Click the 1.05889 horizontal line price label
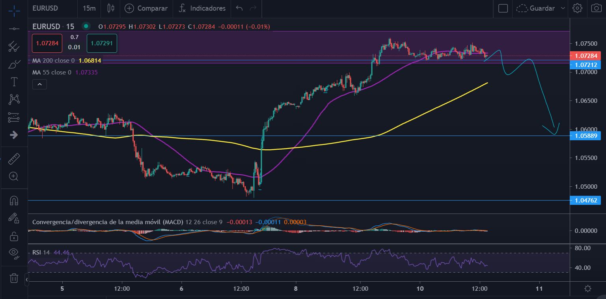The height and width of the screenshot is (299, 606). point(585,136)
